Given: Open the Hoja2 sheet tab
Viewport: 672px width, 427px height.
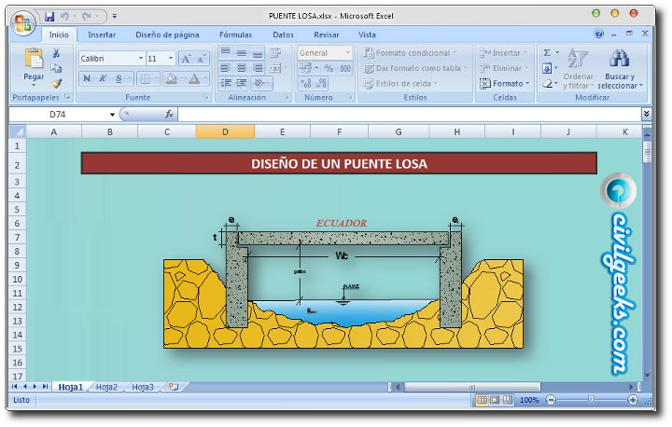Looking at the screenshot, I should [106, 386].
